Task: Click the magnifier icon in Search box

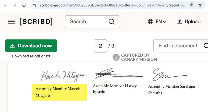Action: tap(111, 22)
